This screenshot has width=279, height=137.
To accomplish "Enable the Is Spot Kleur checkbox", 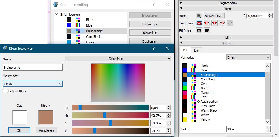I will click(x=5, y=91).
